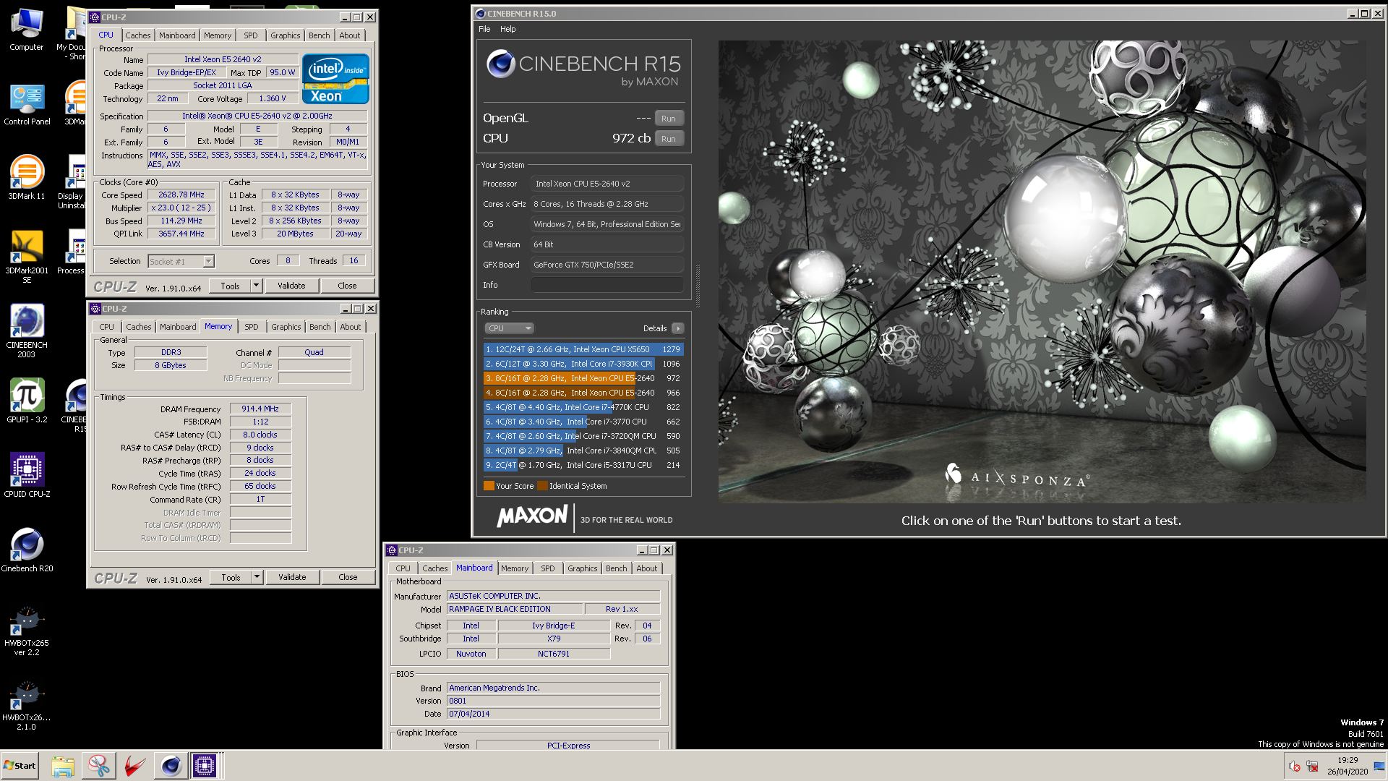Viewport: 1388px width, 781px height.
Task: Select ranking row 9 Intel Core i5-3317U
Action: [583, 465]
